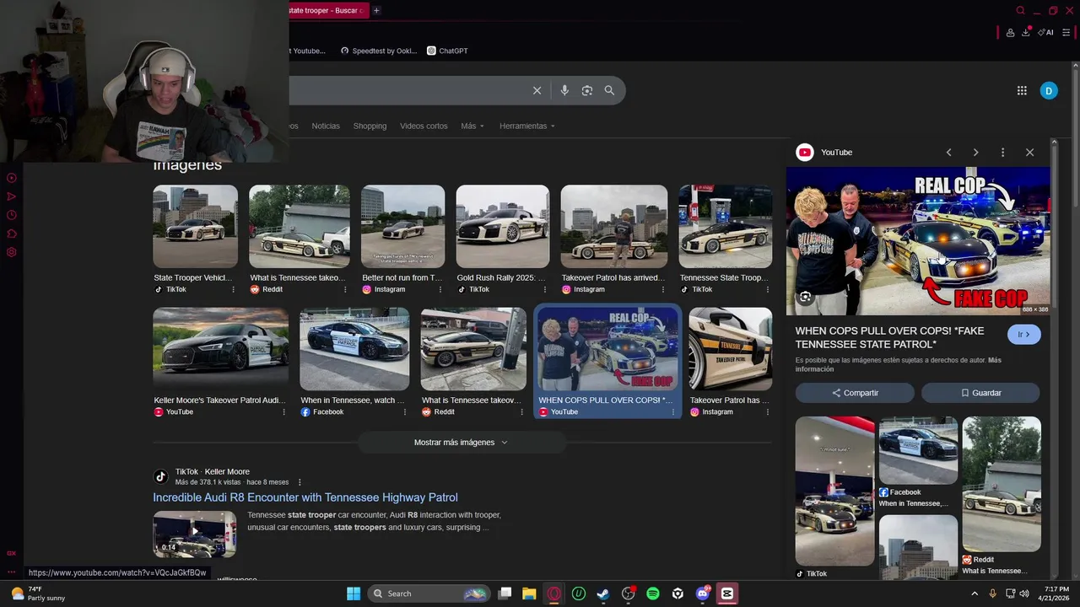1080x607 pixels.
Task: Open the Más search filter dropdown
Action: click(472, 126)
